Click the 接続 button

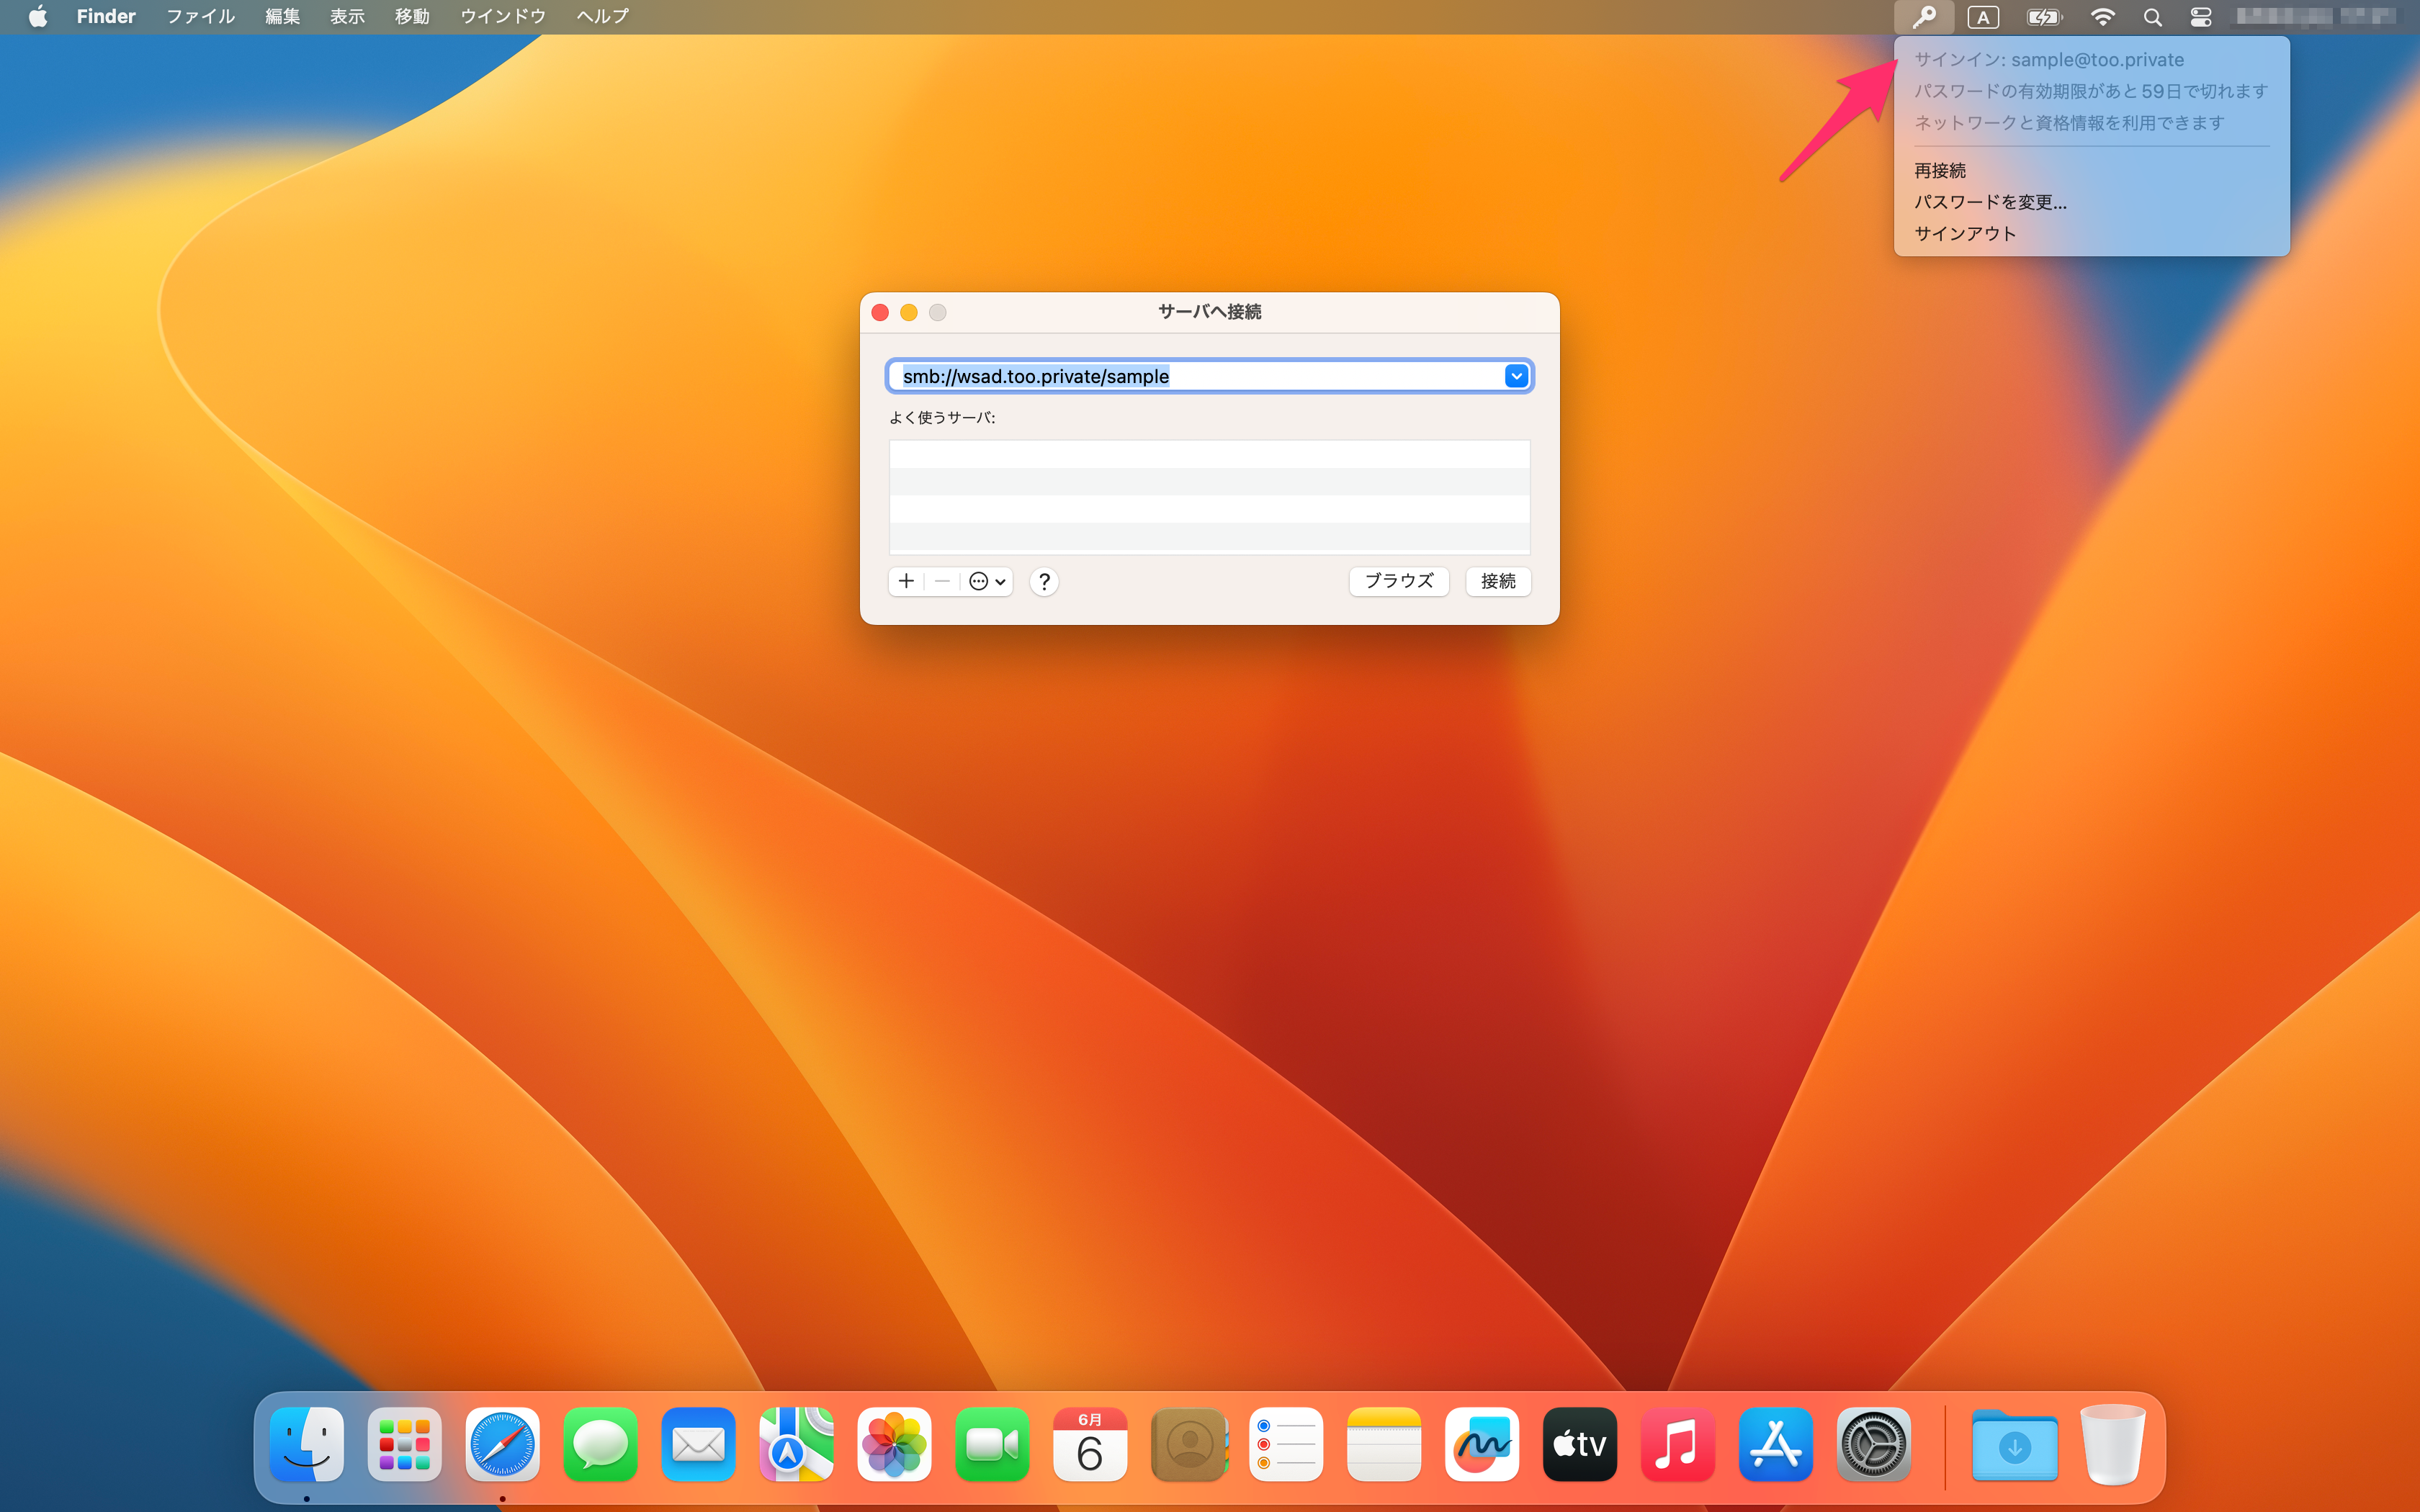[x=1498, y=581]
